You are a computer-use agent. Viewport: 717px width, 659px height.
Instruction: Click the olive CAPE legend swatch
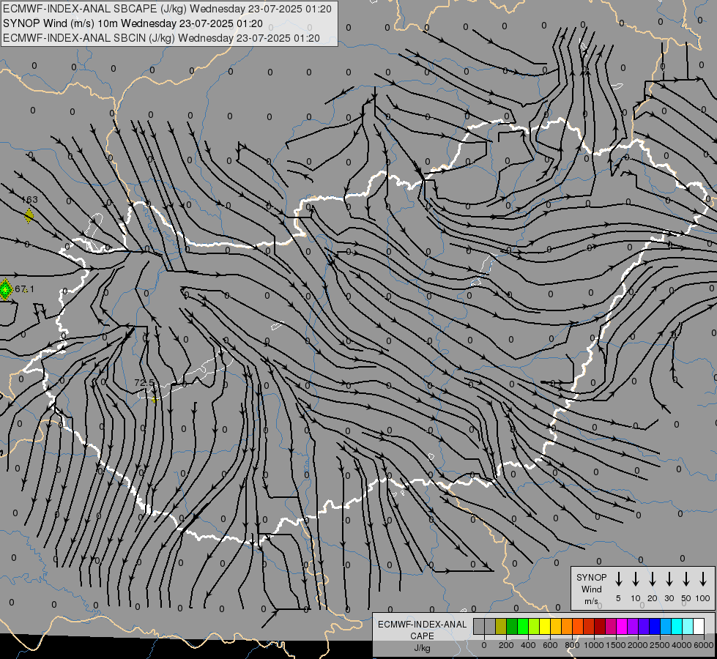point(501,626)
